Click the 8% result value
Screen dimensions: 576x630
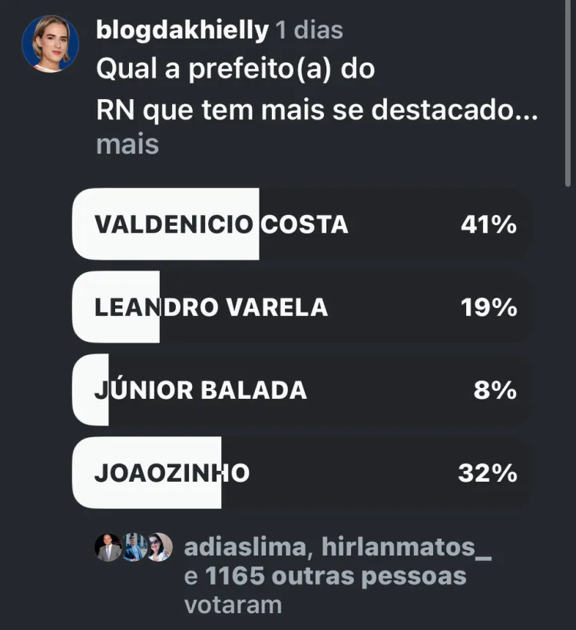tap(495, 390)
